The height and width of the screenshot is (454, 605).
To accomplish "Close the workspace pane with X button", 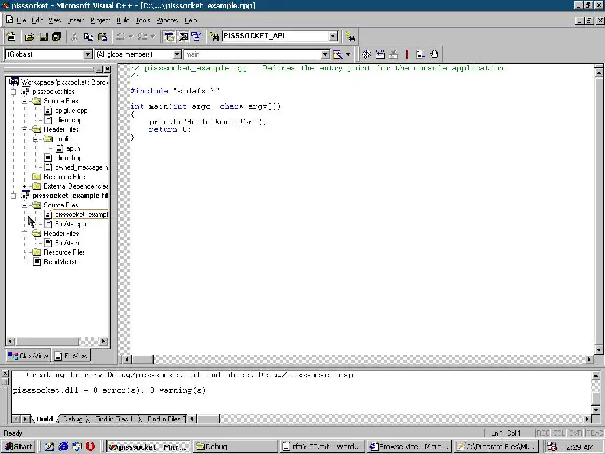I will pyautogui.click(x=108, y=69).
